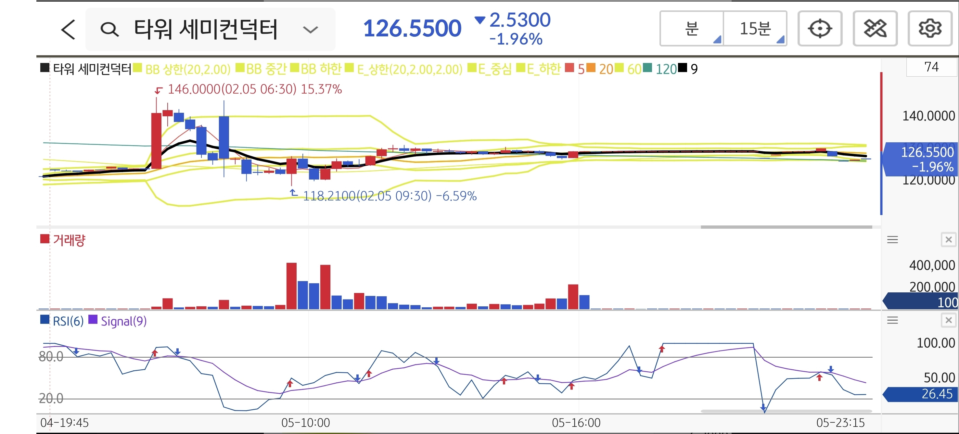Open the 분 chart period dropdown
Viewport: 959px width, 434px height.
(692, 29)
